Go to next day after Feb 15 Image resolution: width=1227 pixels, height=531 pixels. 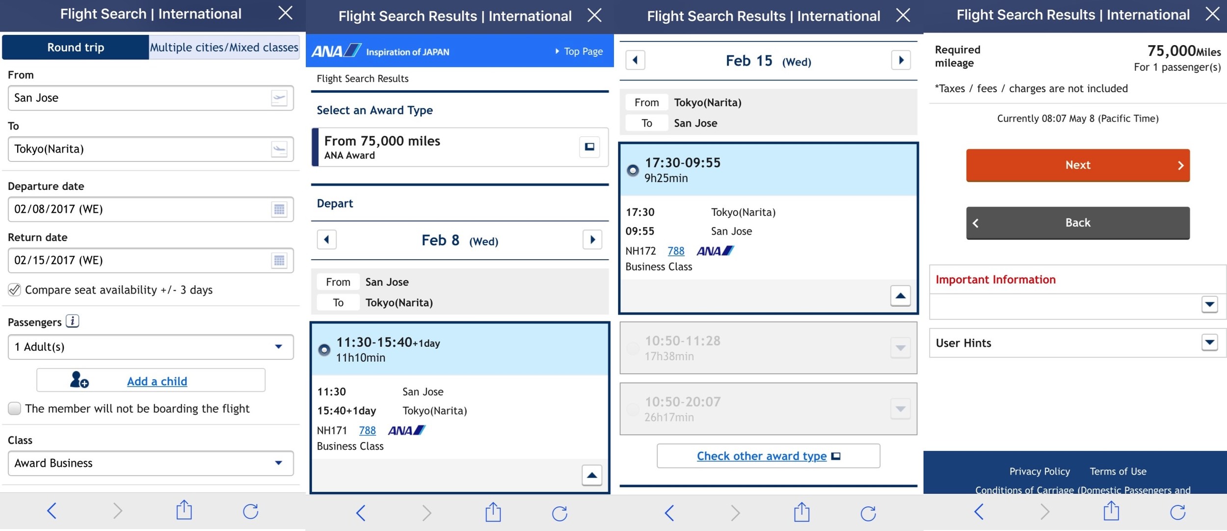click(901, 60)
